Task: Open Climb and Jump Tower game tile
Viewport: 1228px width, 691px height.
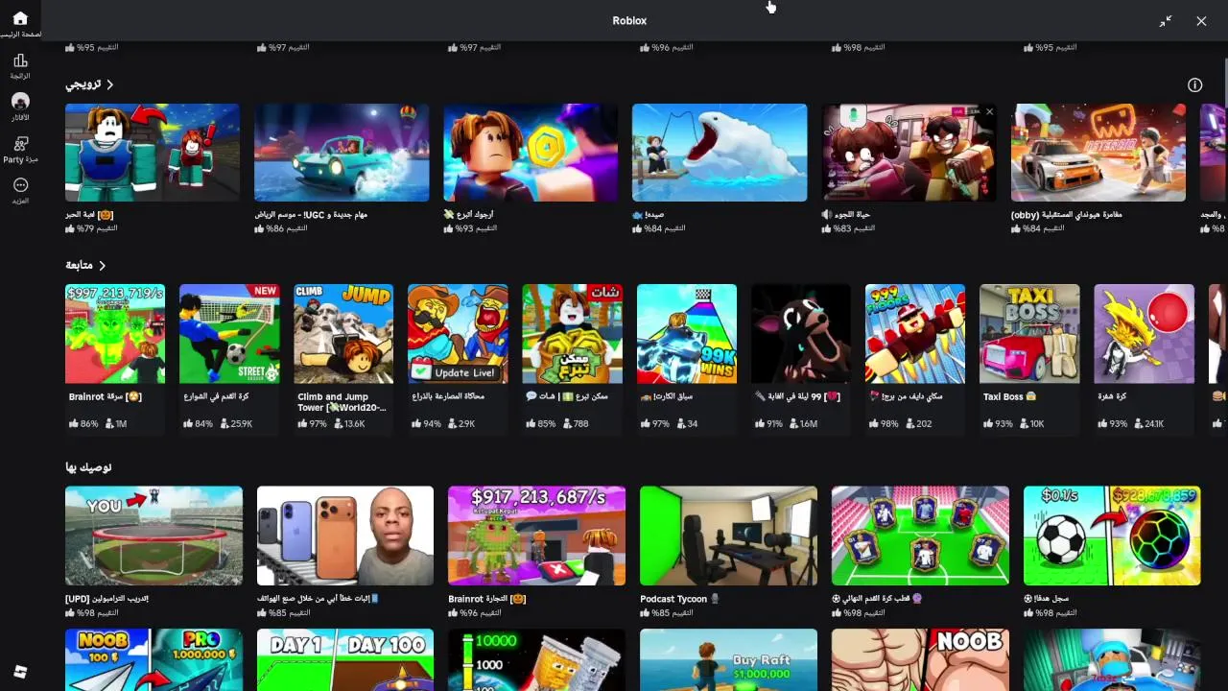Action: 343,334
